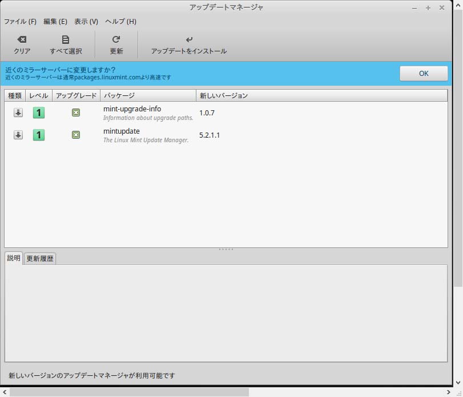Click the クリア (Clear) toolbar icon
Screen dimensions: 463x397
[x=21, y=39]
